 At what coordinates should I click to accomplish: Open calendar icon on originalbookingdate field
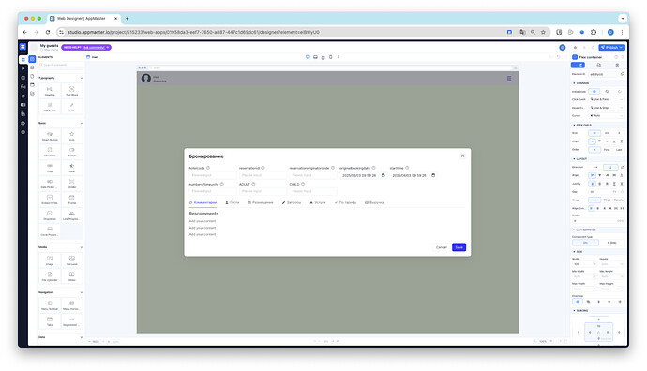tap(383, 175)
